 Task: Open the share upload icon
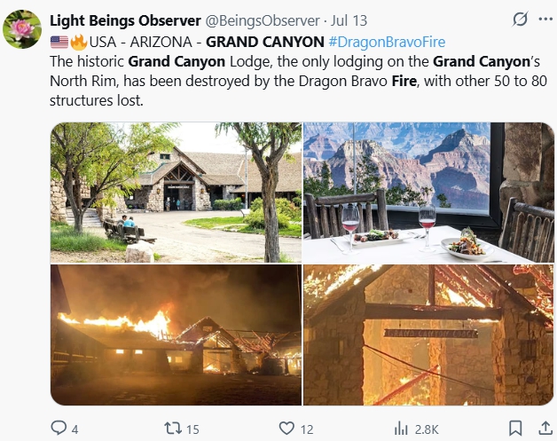[x=545, y=428]
